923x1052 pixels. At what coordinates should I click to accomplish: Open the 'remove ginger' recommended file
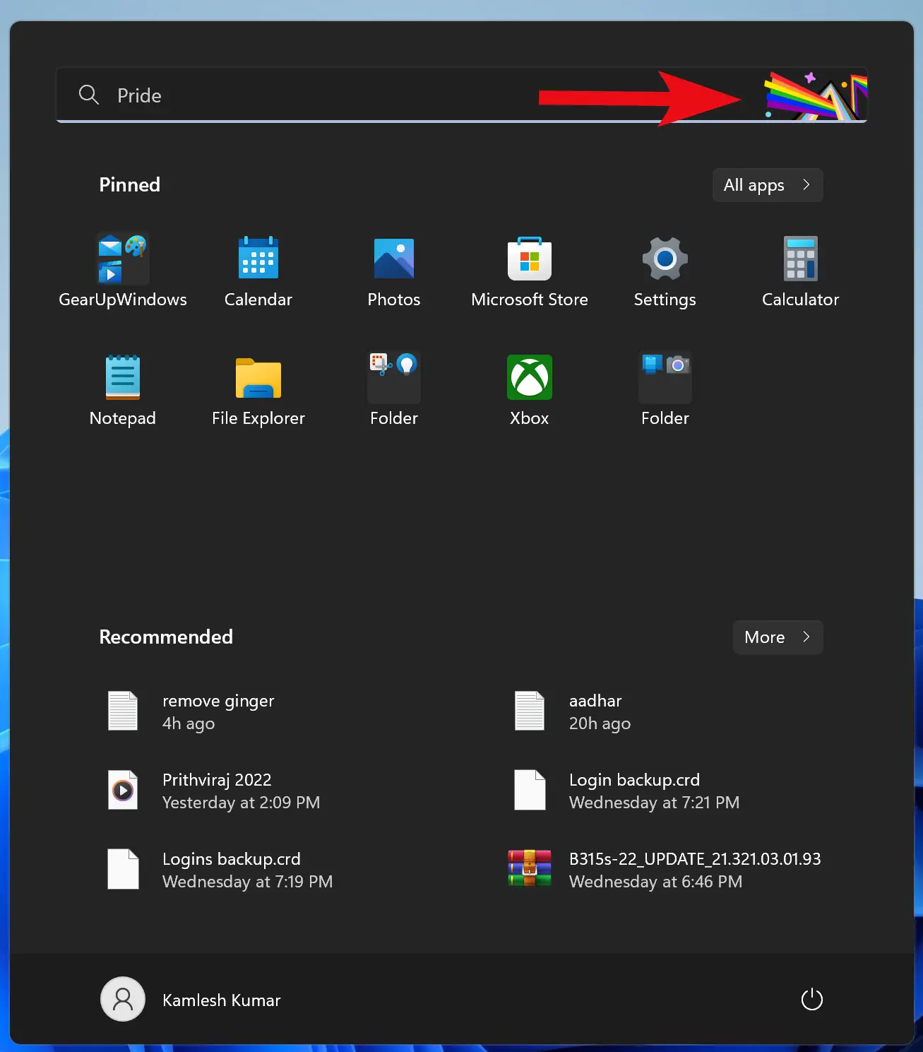[x=218, y=711]
